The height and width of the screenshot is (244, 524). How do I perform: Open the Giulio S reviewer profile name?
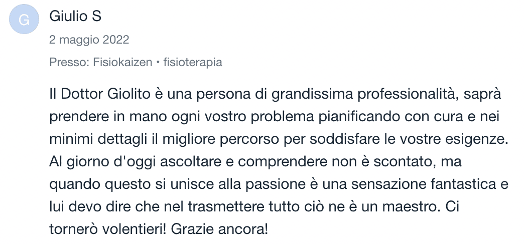pos(75,17)
